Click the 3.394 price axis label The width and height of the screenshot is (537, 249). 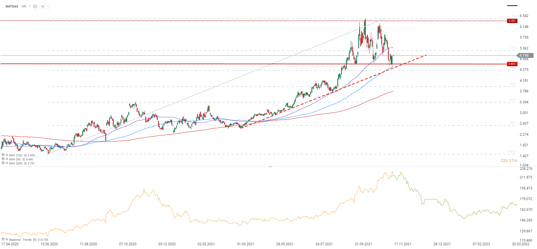coord(524,102)
